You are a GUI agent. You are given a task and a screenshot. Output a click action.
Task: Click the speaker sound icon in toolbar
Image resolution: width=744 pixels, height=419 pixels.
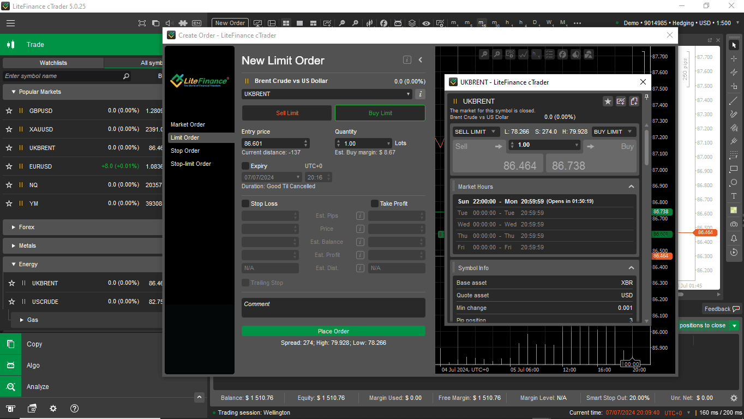169,23
